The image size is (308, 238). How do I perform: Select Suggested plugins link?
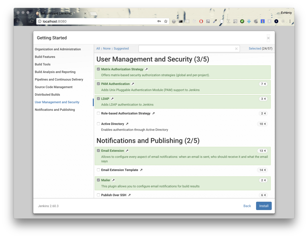point(121,48)
